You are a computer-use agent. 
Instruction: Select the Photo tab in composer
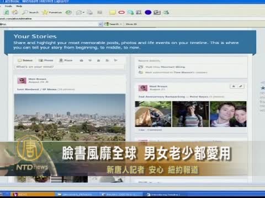(x=46, y=61)
